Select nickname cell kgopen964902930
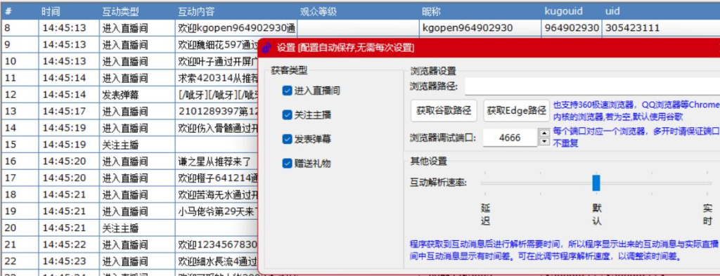Screen dimensions: 720x276 point(480,28)
